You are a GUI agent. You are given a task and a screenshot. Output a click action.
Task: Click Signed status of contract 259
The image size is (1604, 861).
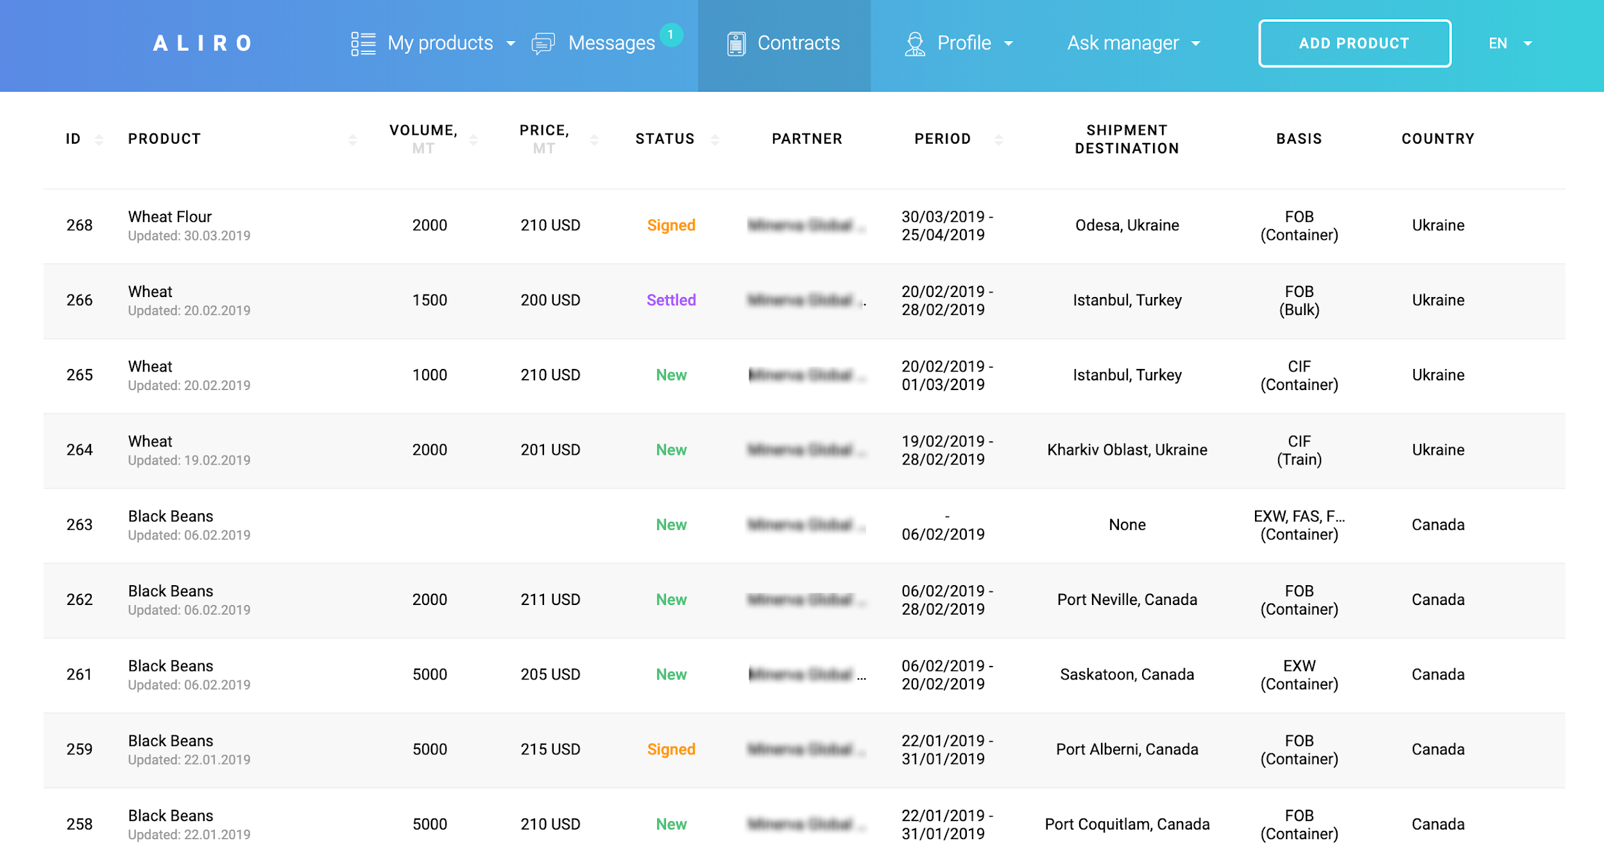671,749
